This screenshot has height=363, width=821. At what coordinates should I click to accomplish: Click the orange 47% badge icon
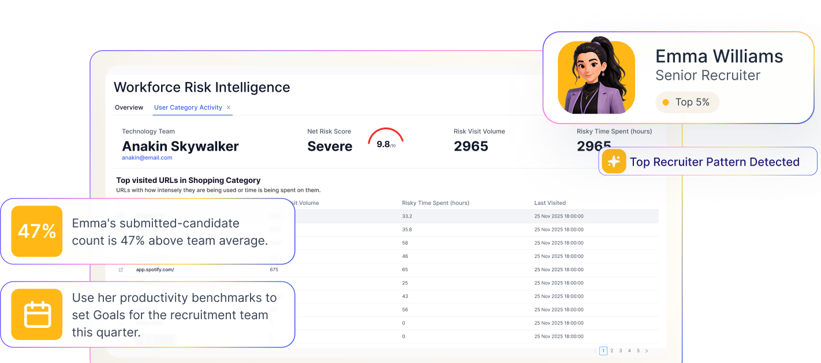click(x=37, y=231)
